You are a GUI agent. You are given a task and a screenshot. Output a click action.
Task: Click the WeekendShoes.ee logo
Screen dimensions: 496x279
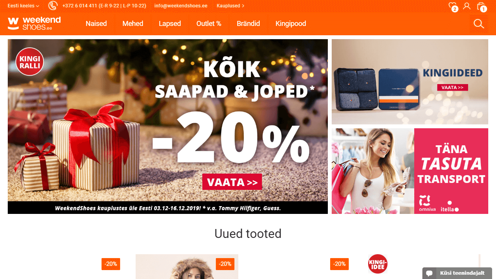(x=34, y=23)
